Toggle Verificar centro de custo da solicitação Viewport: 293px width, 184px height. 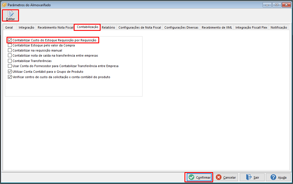pos(10,77)
